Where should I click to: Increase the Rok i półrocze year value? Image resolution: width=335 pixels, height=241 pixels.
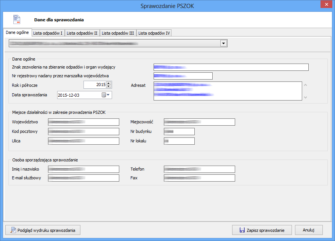(109, 83)
